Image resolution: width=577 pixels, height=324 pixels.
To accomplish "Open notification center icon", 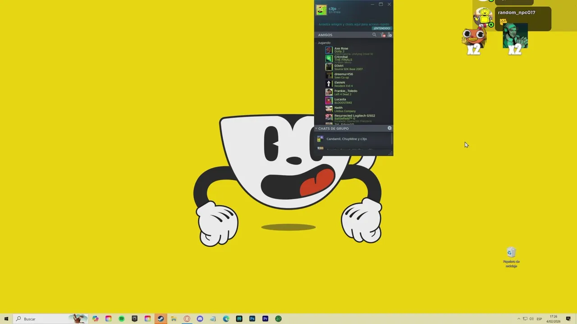I will pyautogui.click(x=569, y=319).
